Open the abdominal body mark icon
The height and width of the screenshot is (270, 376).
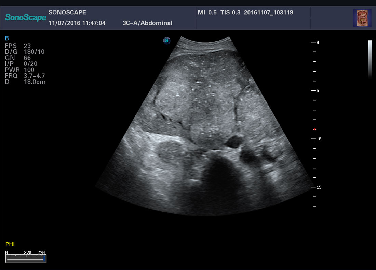pos(362,18)
